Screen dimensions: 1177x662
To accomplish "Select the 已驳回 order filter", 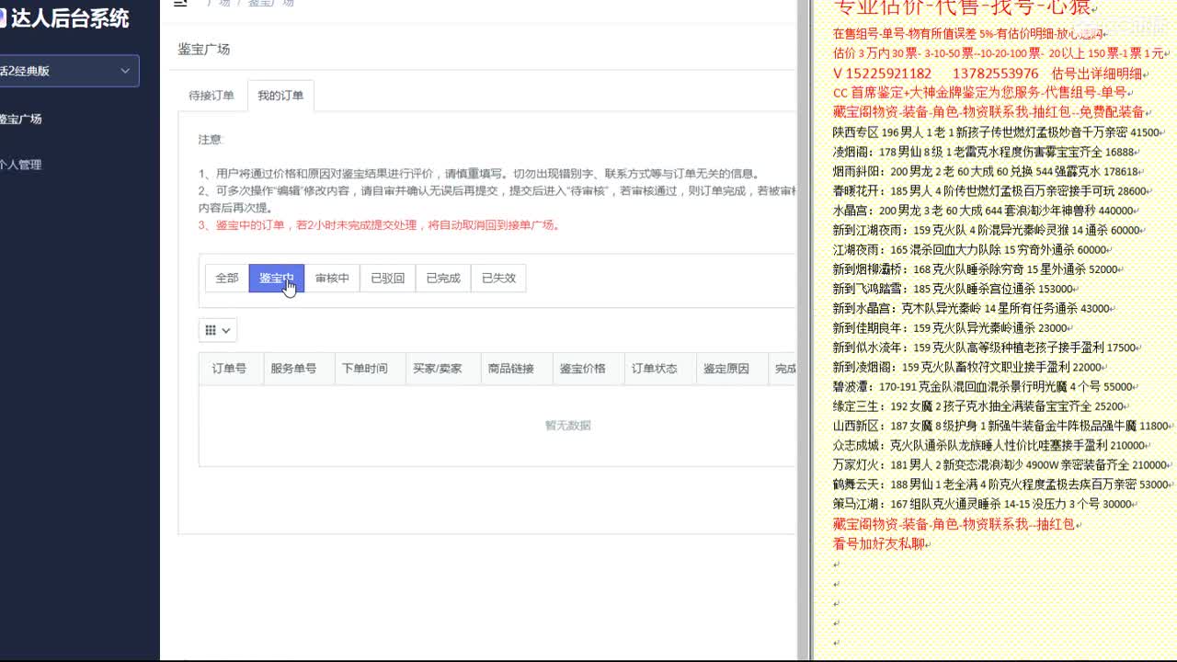I will pyautogui.click(x=387, y=278).
